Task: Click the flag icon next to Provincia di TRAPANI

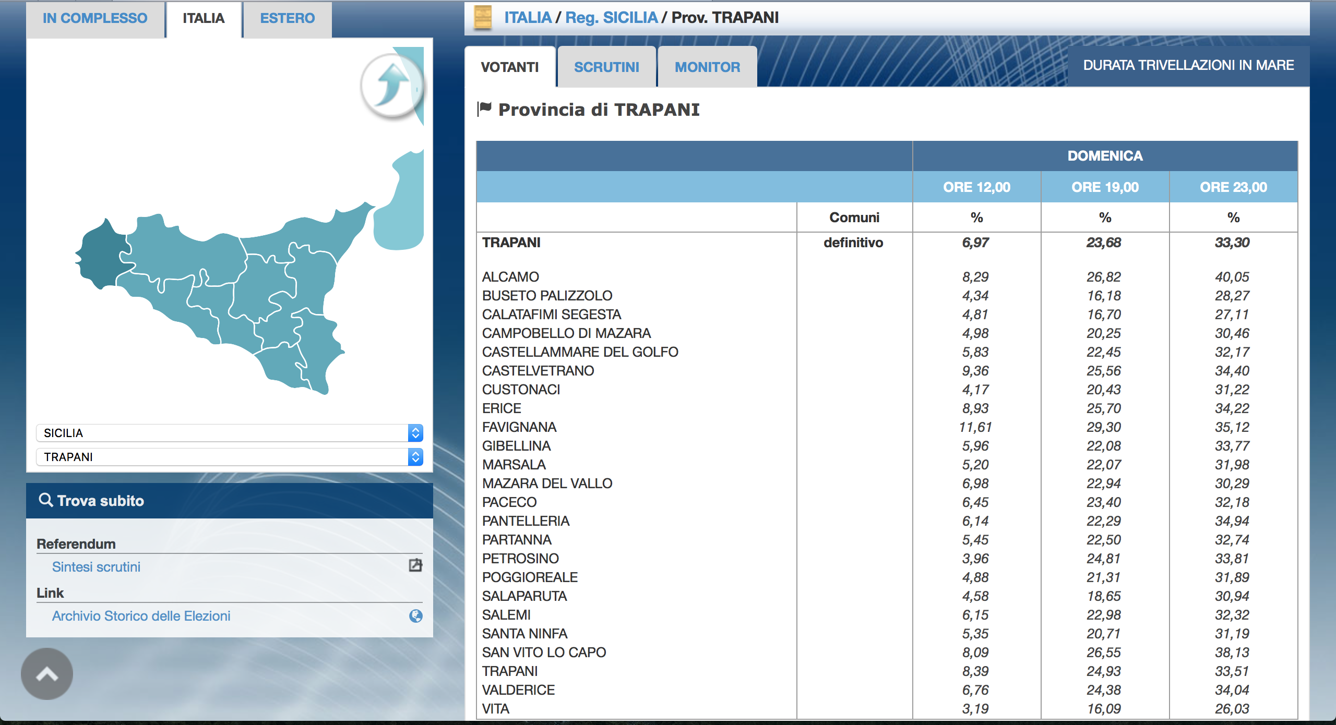Action: tap(485, 109)
